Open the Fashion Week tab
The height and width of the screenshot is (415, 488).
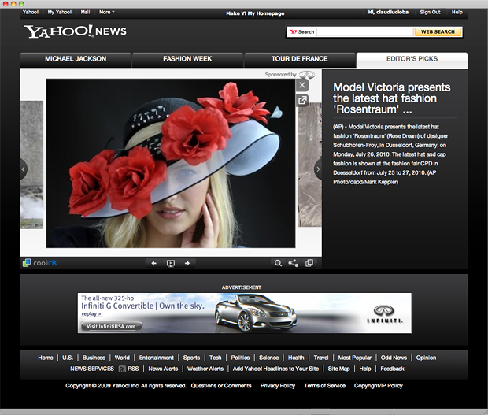[188, 59]
